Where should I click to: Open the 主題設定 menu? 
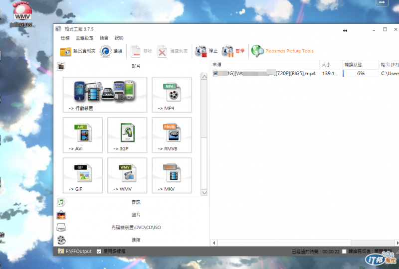tap(84, 38)
